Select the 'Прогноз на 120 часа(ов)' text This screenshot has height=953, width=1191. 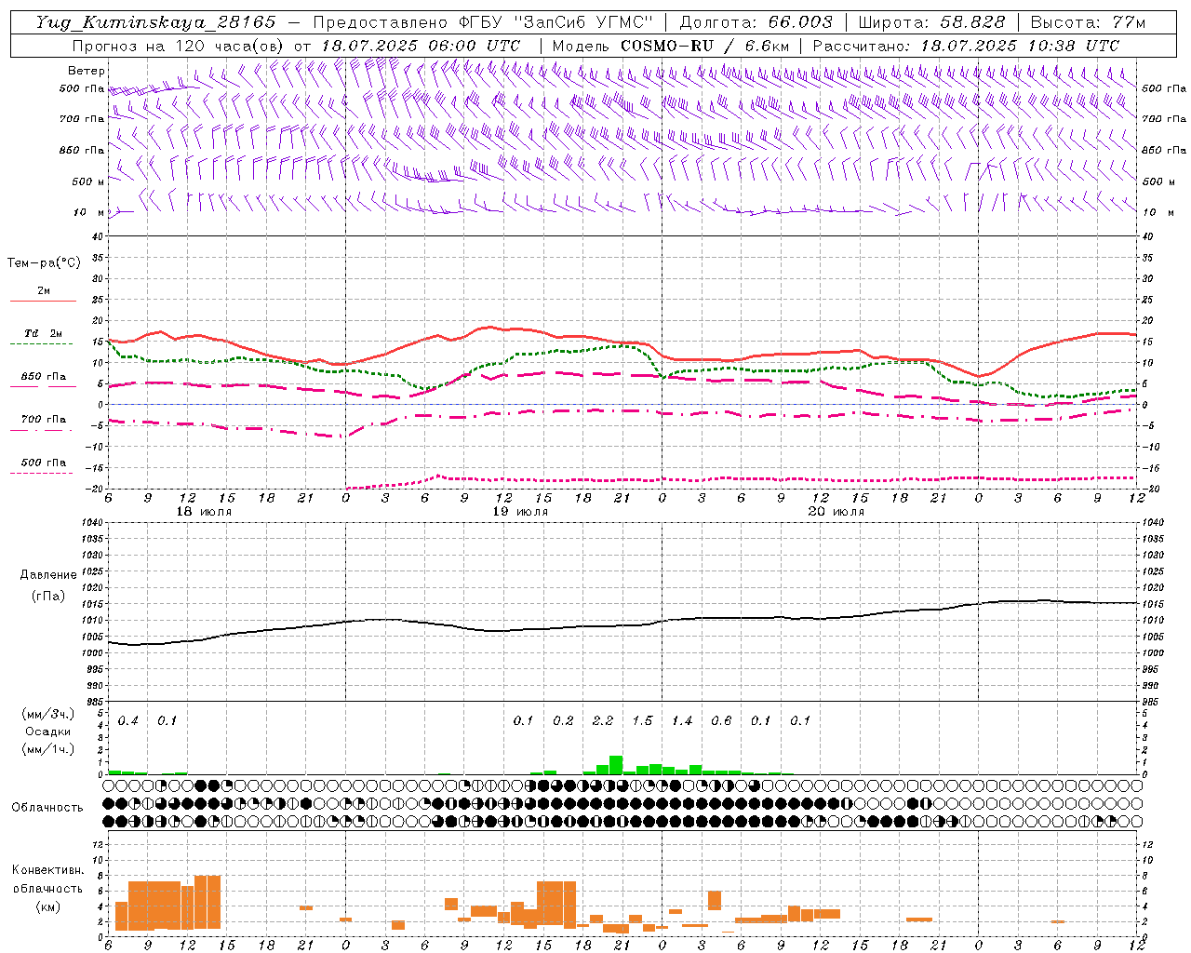coord(179,46)
